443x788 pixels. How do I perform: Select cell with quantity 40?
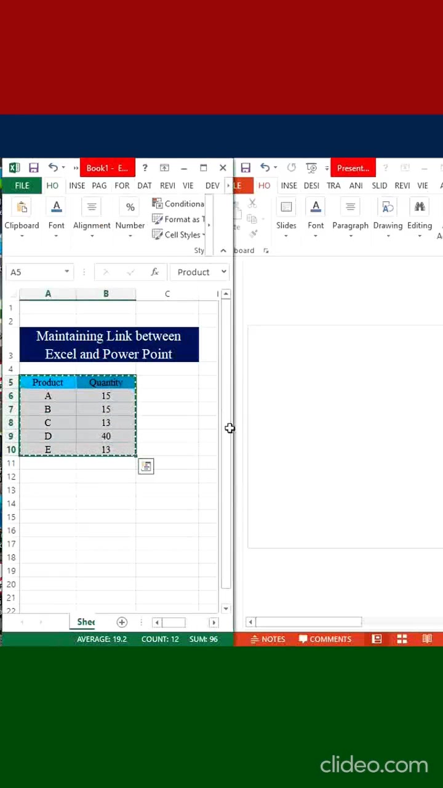106,436
